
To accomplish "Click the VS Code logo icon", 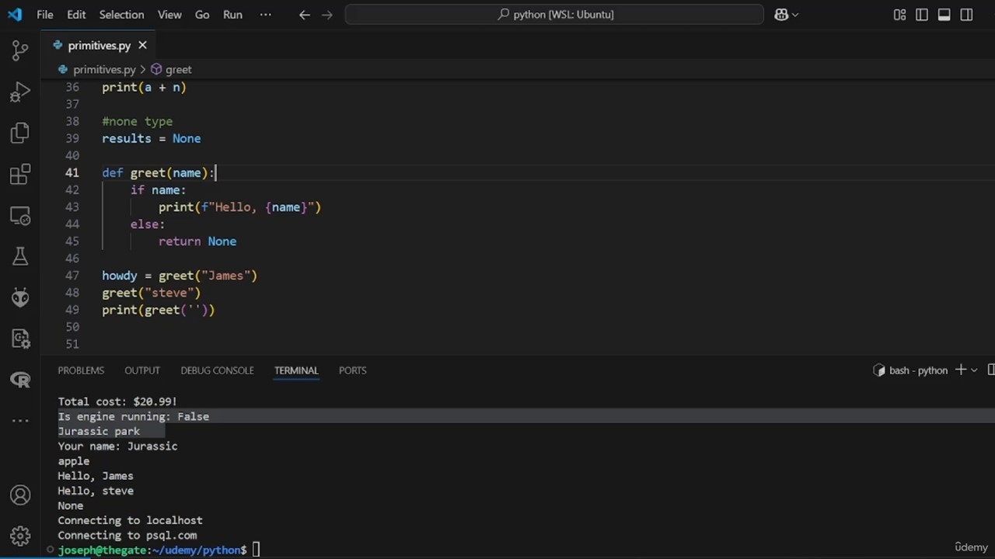I will [15, 14].
